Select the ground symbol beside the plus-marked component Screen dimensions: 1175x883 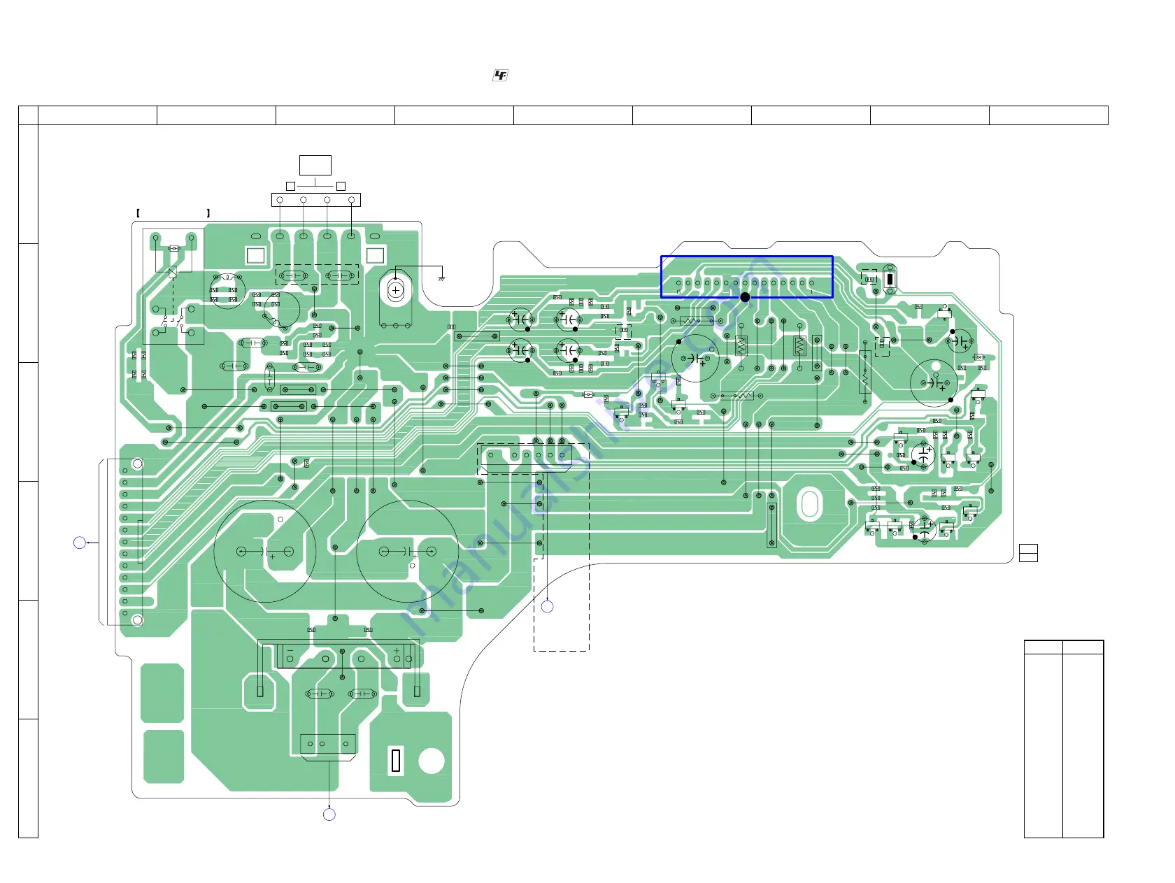coord(442,280)
